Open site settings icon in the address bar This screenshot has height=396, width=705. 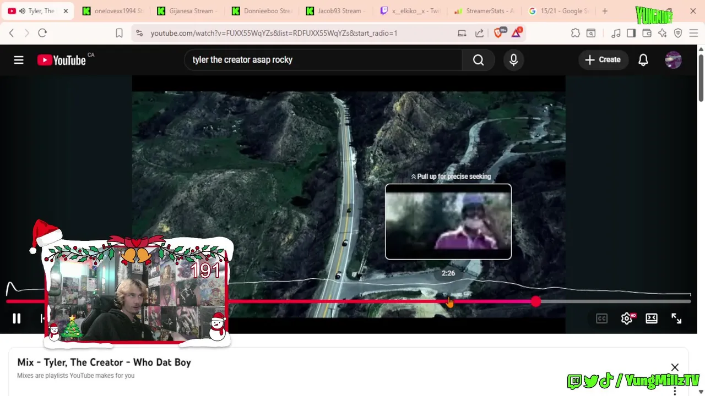click(x=139, y=33)
